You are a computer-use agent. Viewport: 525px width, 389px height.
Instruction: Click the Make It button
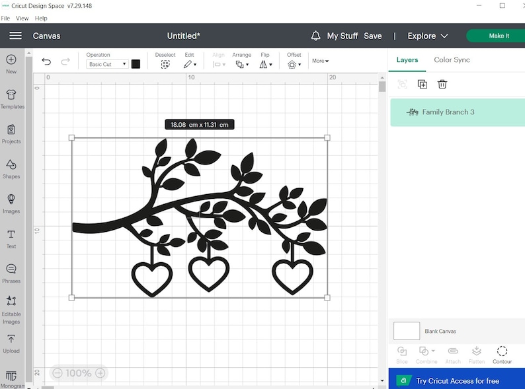(497, 36)
